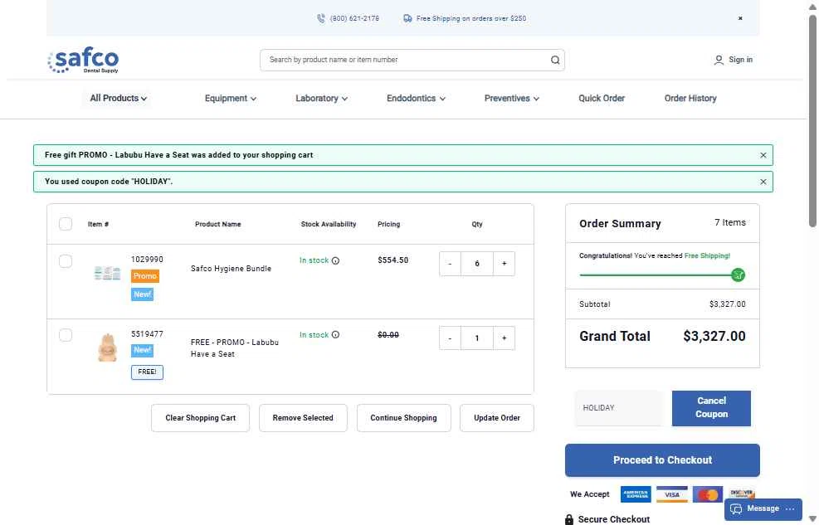Click the $554.50 price

click(392, 260)
